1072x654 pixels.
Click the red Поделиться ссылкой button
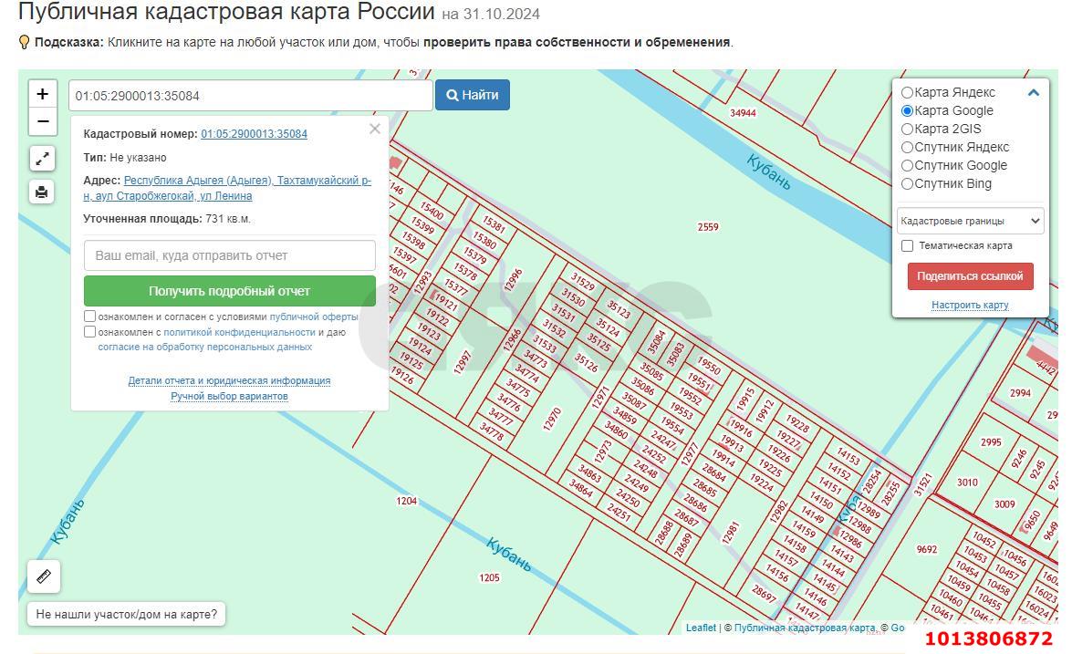[x=970, y=275]
